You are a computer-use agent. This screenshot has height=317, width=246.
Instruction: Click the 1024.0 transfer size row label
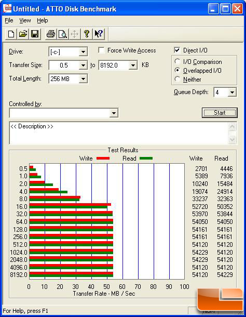click(x=19, y=253)
